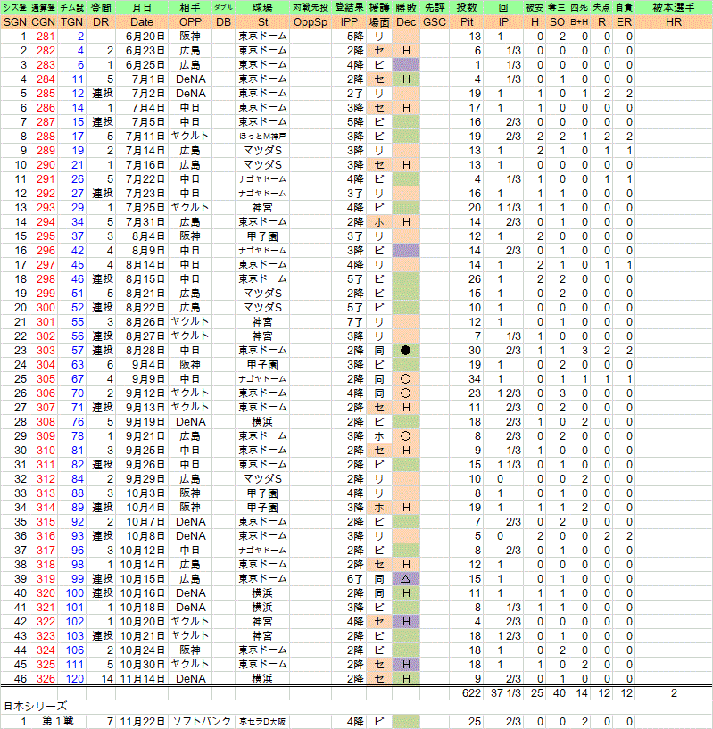Viewport: 713px width, 729px height.
Task: Click the 球場 header cell
Action: tap(262, 8)
